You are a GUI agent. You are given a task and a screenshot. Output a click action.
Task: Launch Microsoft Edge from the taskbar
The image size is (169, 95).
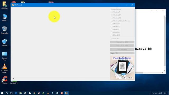(x=16, y=93)
